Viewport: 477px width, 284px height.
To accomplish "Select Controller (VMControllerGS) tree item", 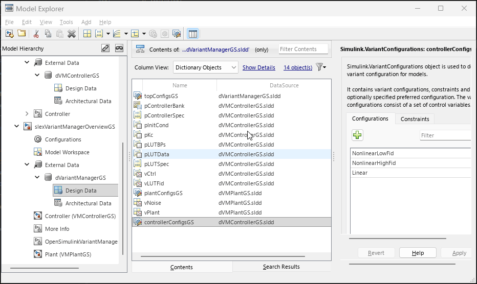I will [x=80, y=216].
